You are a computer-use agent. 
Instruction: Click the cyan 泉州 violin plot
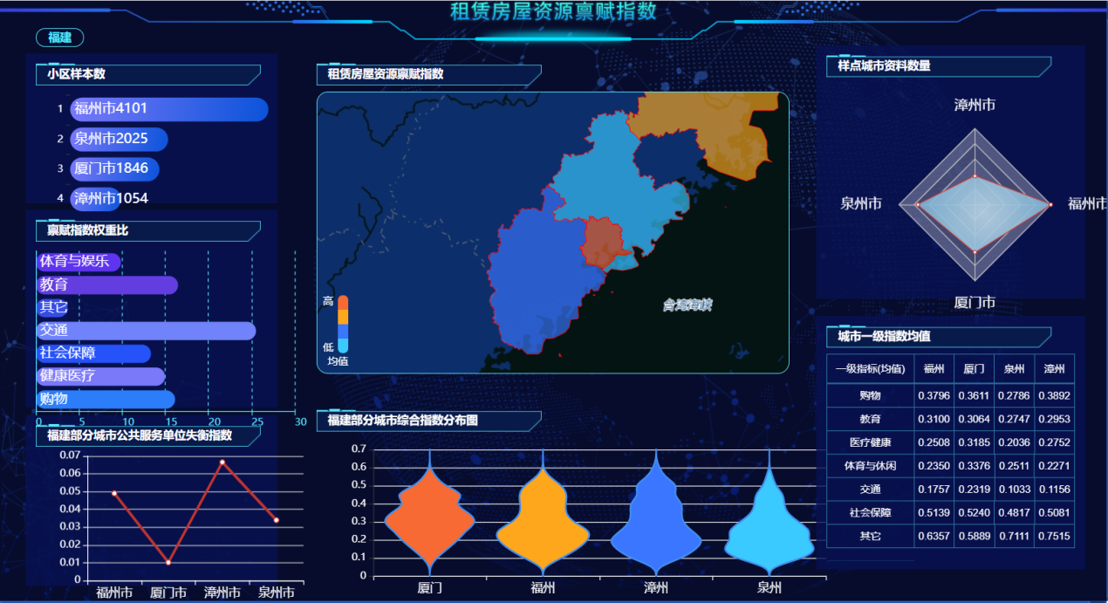[x=769, y=532]
